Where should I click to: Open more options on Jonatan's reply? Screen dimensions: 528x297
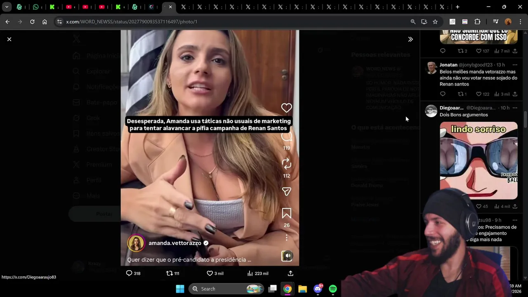[515, 65]
